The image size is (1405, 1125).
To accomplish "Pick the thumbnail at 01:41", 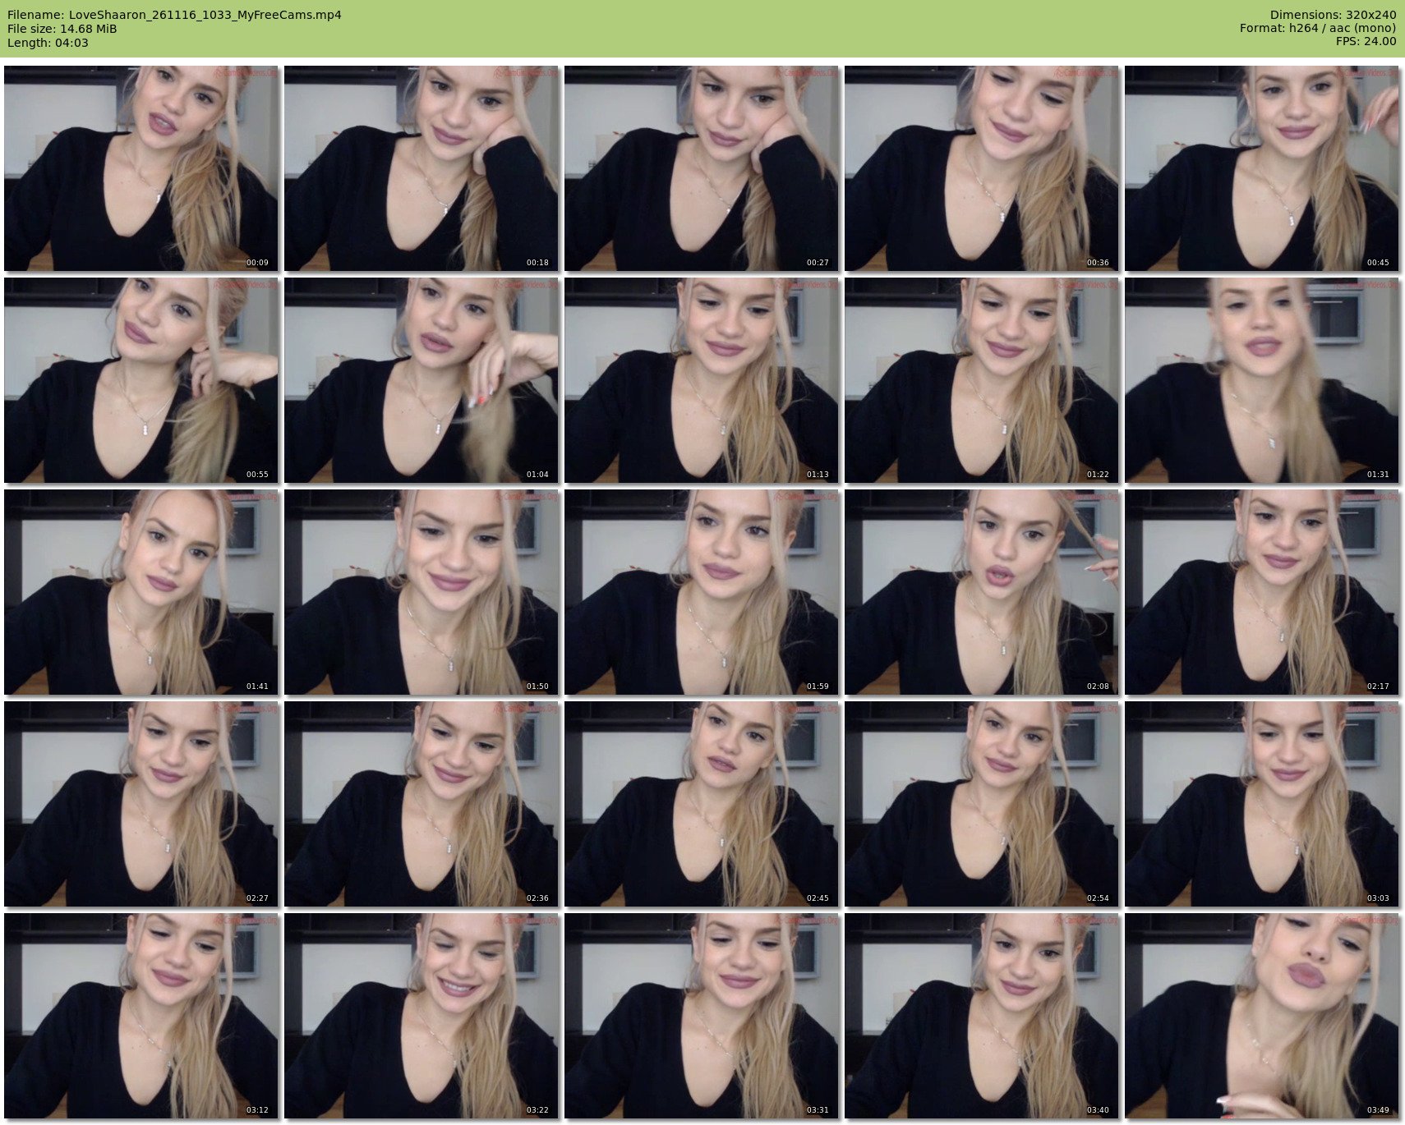I will click(141, 592).
